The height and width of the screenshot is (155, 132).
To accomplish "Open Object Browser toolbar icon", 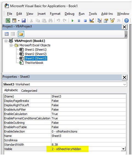I will pos(112,21).
